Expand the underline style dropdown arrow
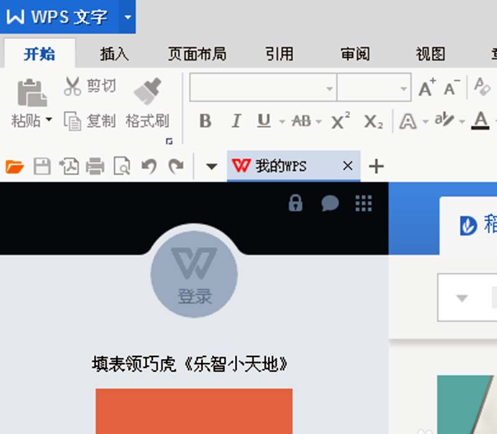Viewport: 497px width, 434px height. pos(282,122)
